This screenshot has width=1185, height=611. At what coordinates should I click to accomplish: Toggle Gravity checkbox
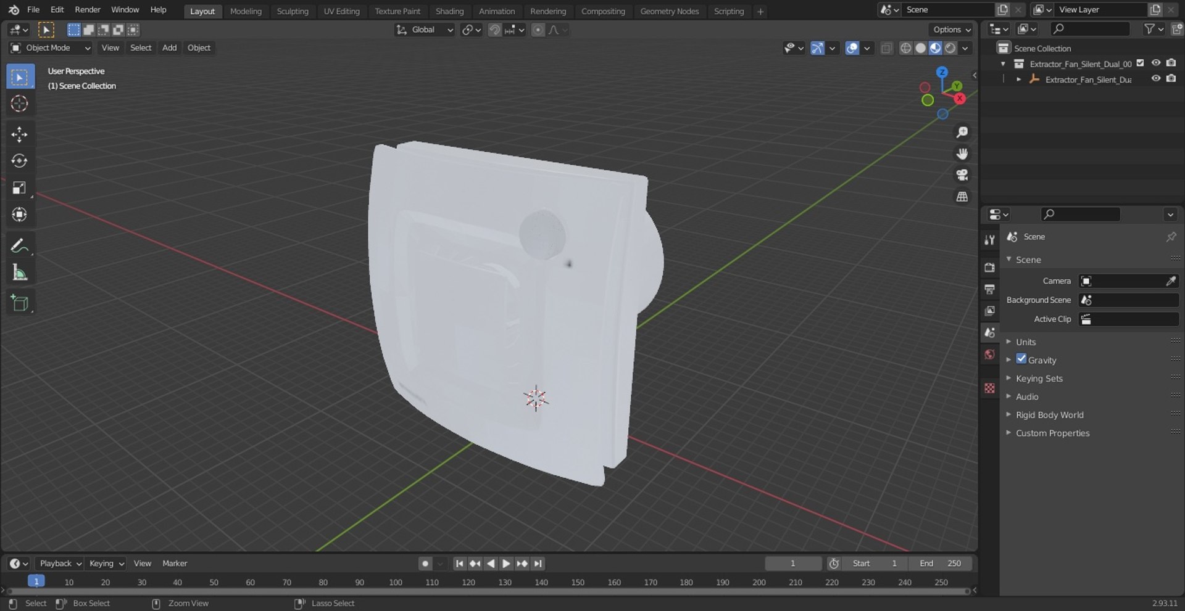coord(1021,359)
